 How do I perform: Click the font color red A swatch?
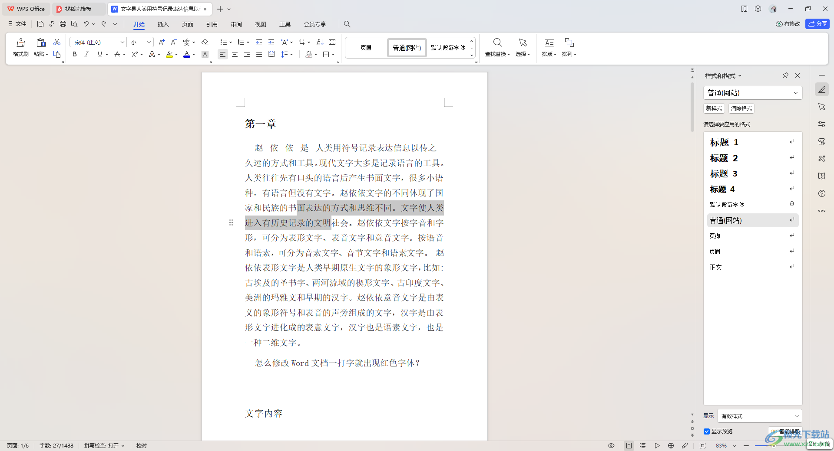(x=186, y=54)
